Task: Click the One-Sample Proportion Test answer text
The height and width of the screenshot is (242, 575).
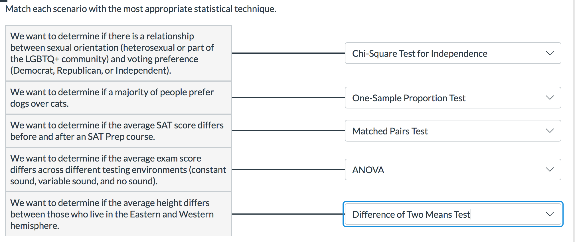Action: (409, 98)
